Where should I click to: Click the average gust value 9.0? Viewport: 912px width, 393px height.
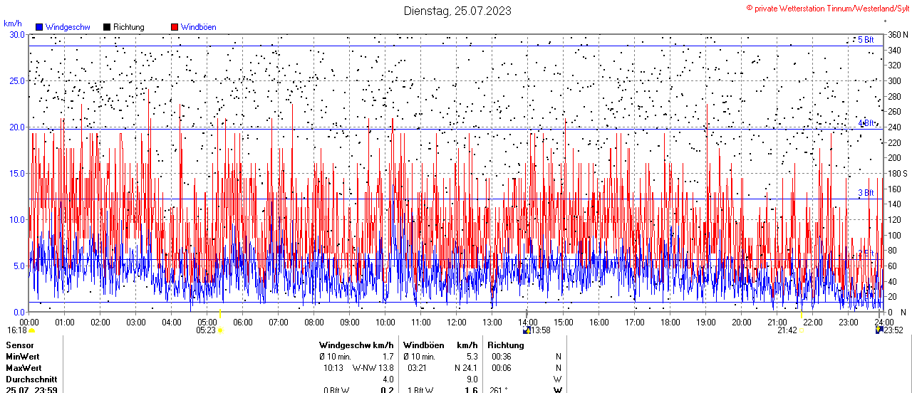point(472,379)
